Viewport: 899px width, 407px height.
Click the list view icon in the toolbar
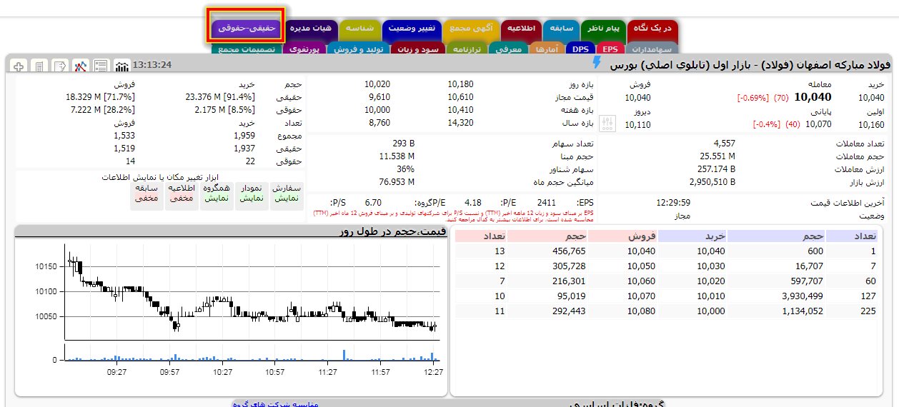tap(101, 66)
